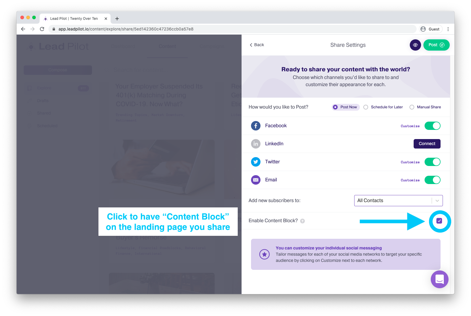Toggle the Twitter sharing switch

click(x=433, y=162)
